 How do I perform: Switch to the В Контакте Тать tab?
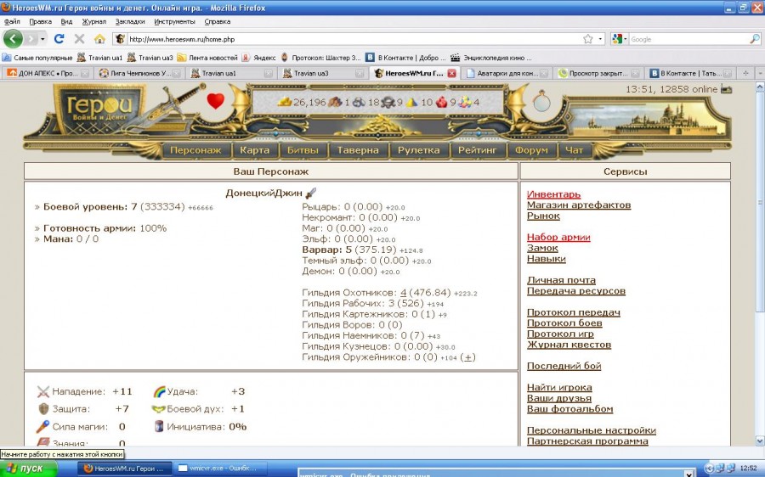point(690,73)
